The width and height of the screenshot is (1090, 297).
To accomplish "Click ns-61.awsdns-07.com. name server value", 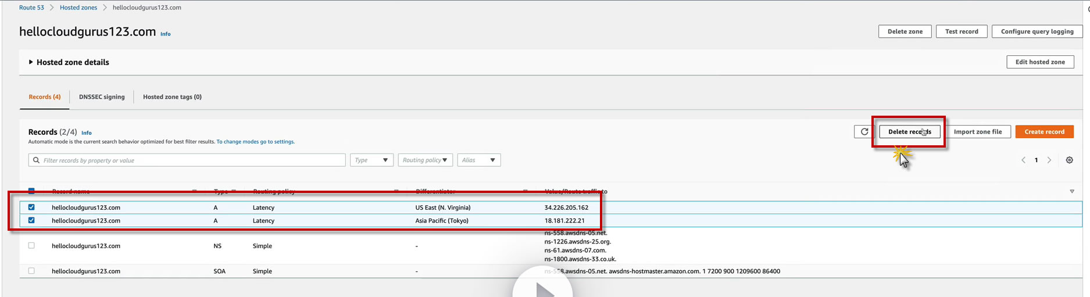I will pyautogui.click(x=575, y=251).
